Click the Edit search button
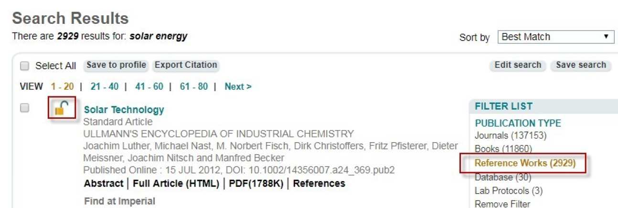This screenshot has height=208, width=618. point(518,65)
